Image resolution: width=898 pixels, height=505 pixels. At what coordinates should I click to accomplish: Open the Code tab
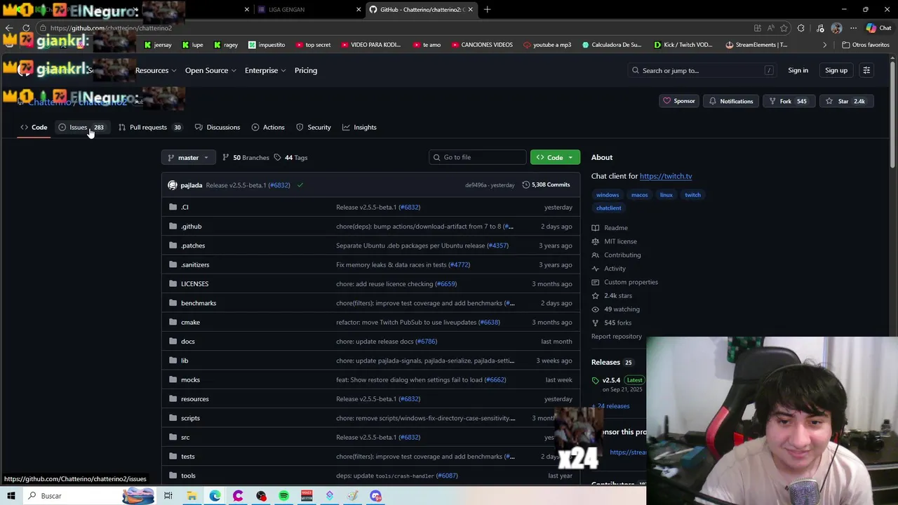(34, 127)
